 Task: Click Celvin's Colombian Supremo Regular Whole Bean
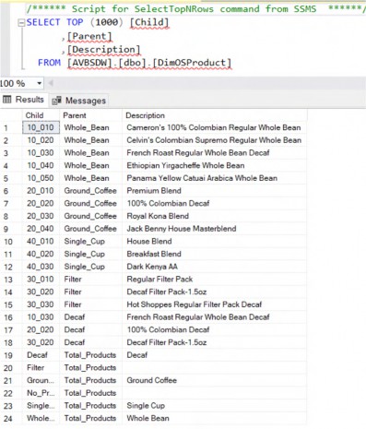tap(214, 140)
